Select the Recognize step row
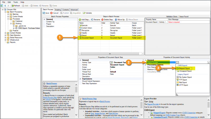Viewport: 211px width, 119px height. 111,30
